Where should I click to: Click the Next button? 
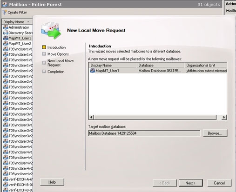coord(191,183)
